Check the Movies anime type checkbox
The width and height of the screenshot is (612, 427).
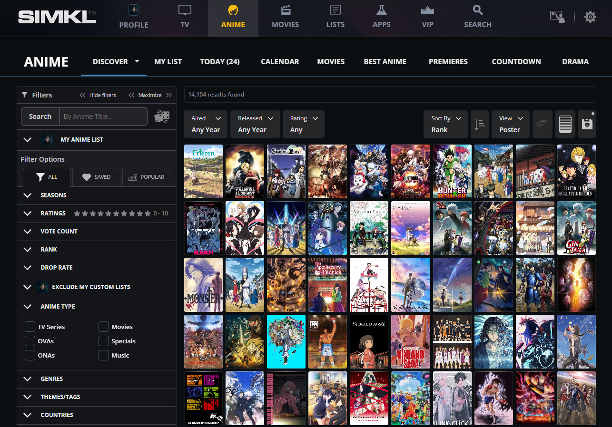pos(104,327)
